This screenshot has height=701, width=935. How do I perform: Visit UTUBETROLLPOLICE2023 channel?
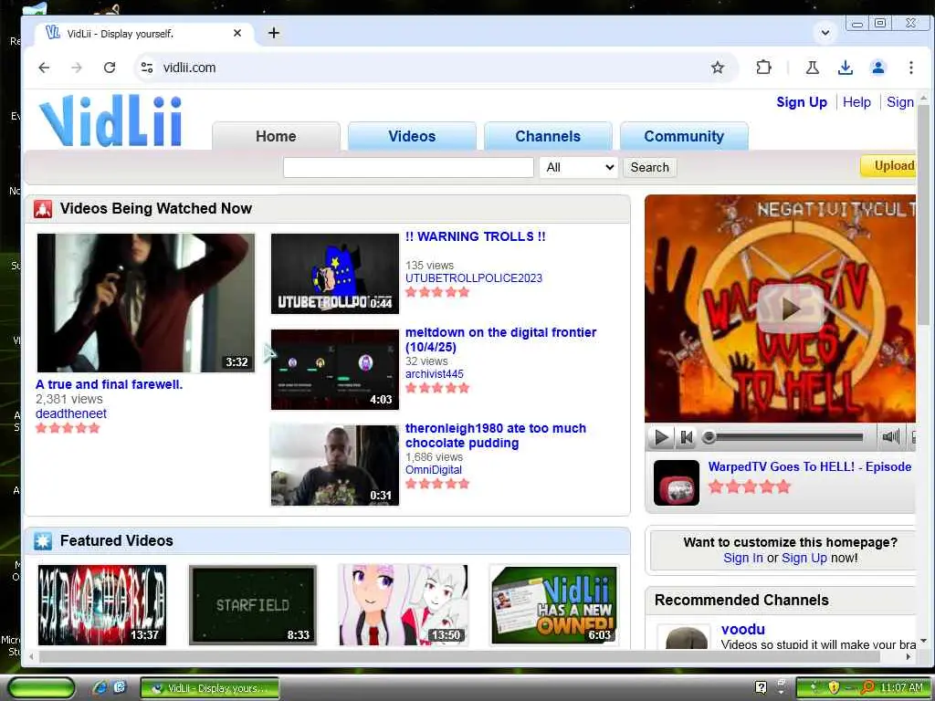[474, 278]
